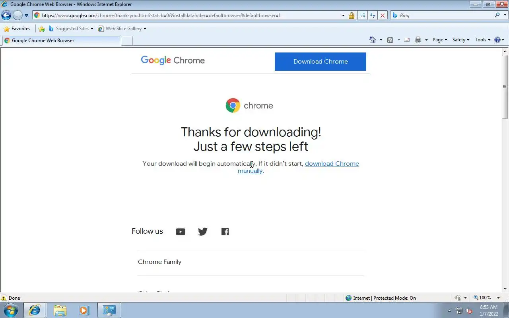Click the security padlock icon
Screen dimensions: 509x318
click(x=352, y=16)
